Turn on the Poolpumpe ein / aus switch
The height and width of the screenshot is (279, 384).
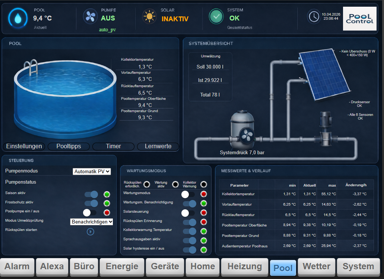90,213
